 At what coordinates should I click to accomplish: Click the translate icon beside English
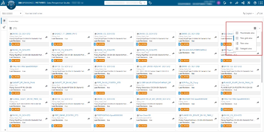pos(244,13)
